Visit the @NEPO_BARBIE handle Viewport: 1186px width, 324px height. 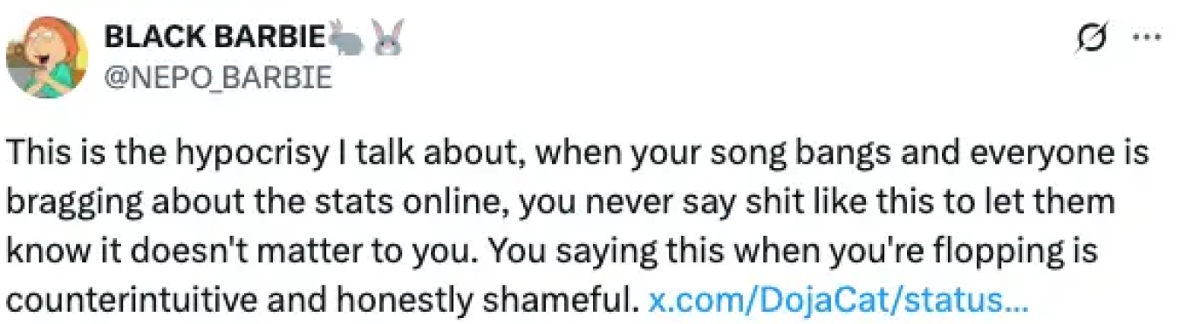(218, 78)
